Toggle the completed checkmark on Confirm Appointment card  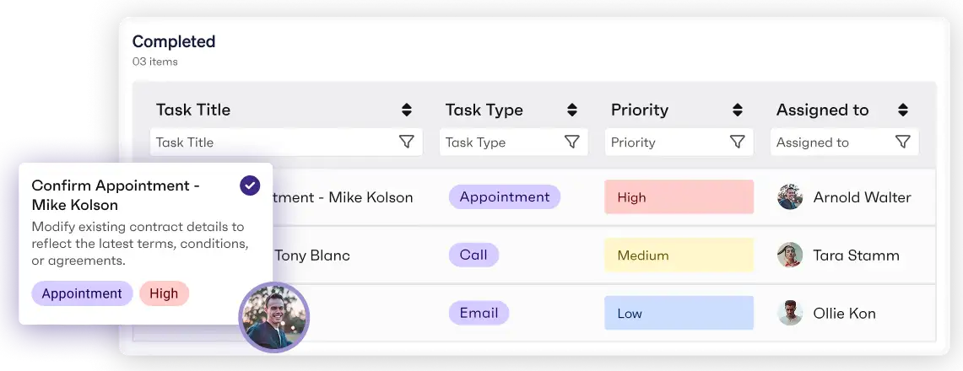pos(250,185)
